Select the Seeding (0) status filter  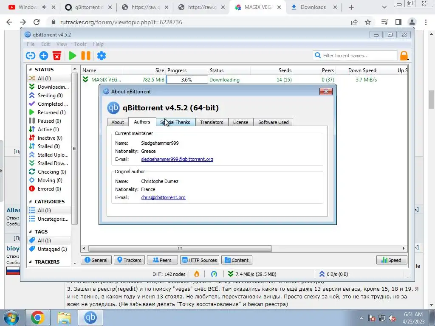pyautogui.click(x=49, y=96)
